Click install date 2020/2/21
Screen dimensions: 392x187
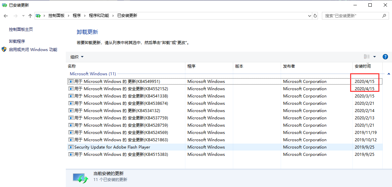point(364,103)
